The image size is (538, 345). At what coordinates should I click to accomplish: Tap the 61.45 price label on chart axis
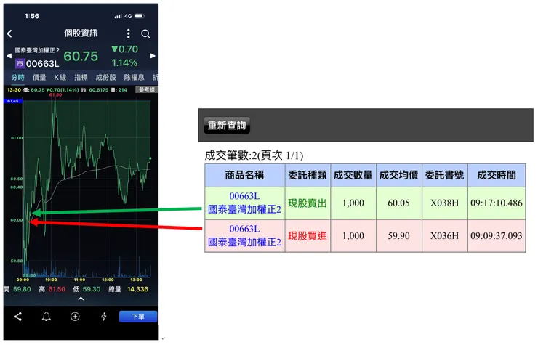coord(13,101)
